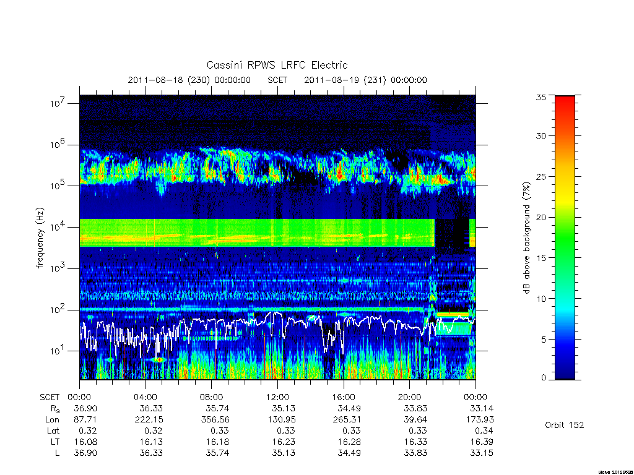The width and height of the screenshot is (634, 475).
Task: Click the rainbow color bar legend
Action: 565,237
